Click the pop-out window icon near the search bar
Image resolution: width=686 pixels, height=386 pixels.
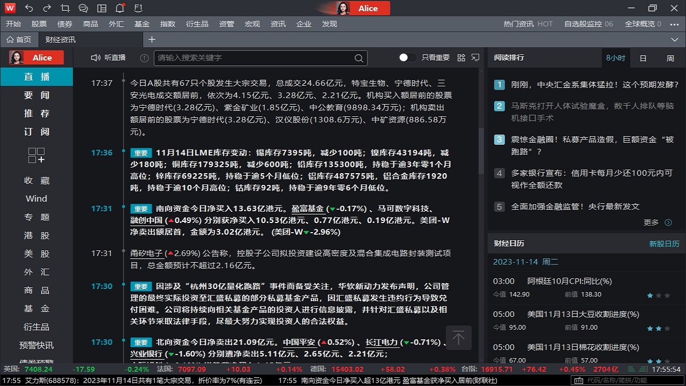(x=475, y=57)
